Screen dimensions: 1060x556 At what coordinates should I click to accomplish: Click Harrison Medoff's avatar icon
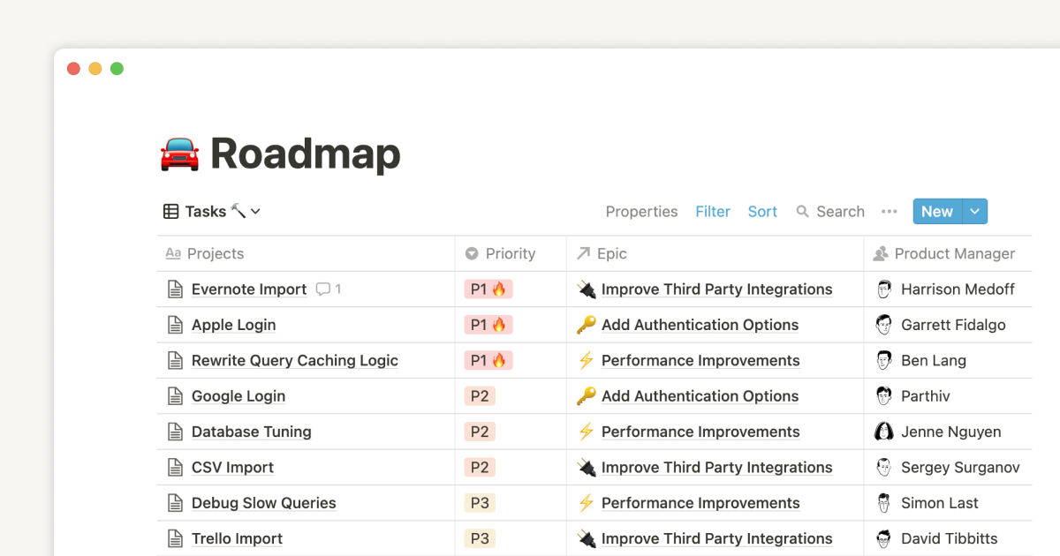(883, 289)
